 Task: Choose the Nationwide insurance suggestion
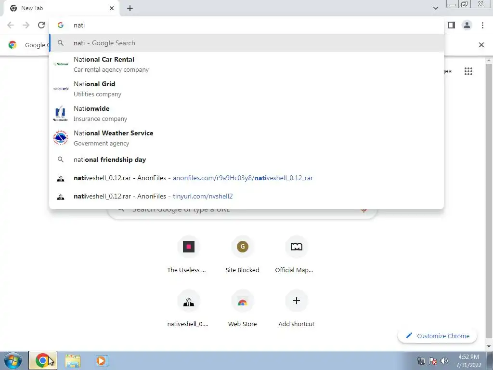pyautogui.click(x=246, y=113)
